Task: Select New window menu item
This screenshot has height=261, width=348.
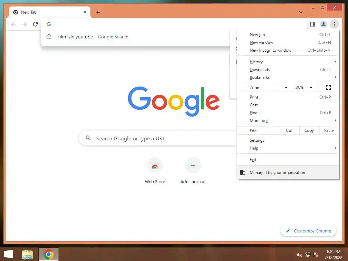Action: point(288,42)
